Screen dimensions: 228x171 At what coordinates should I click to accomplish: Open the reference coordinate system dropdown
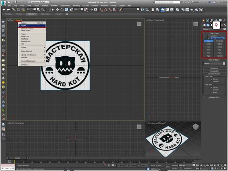pyautogui.click(x=78, y=9)
